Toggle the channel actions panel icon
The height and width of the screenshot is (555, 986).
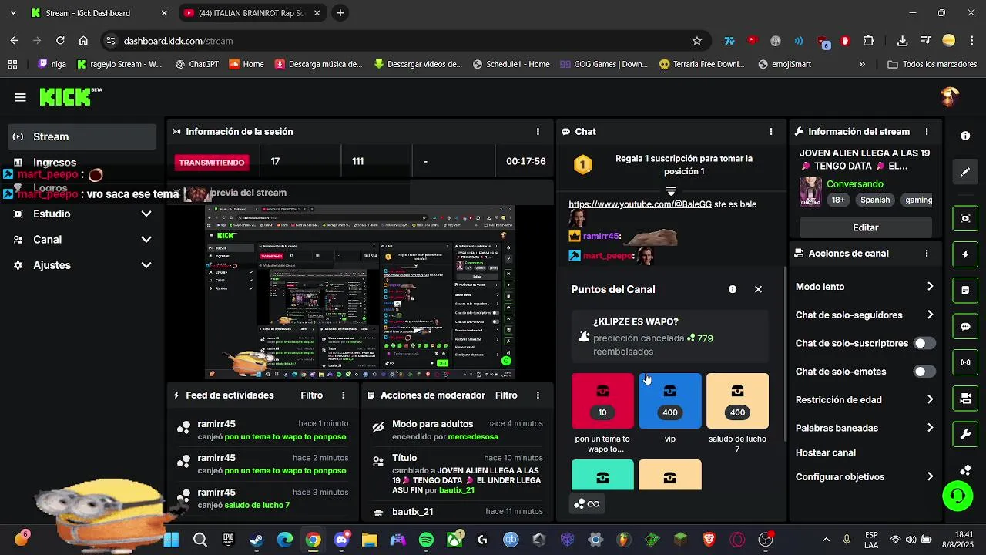click(x=965, y=399)
